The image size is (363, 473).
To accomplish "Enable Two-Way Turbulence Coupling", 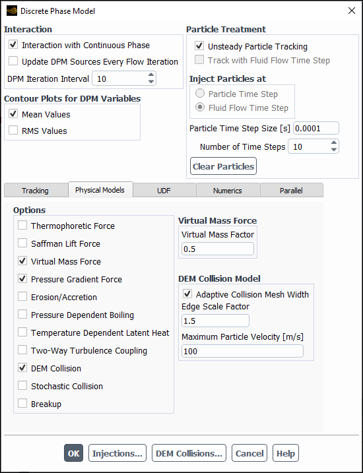I will click(22, 350).
